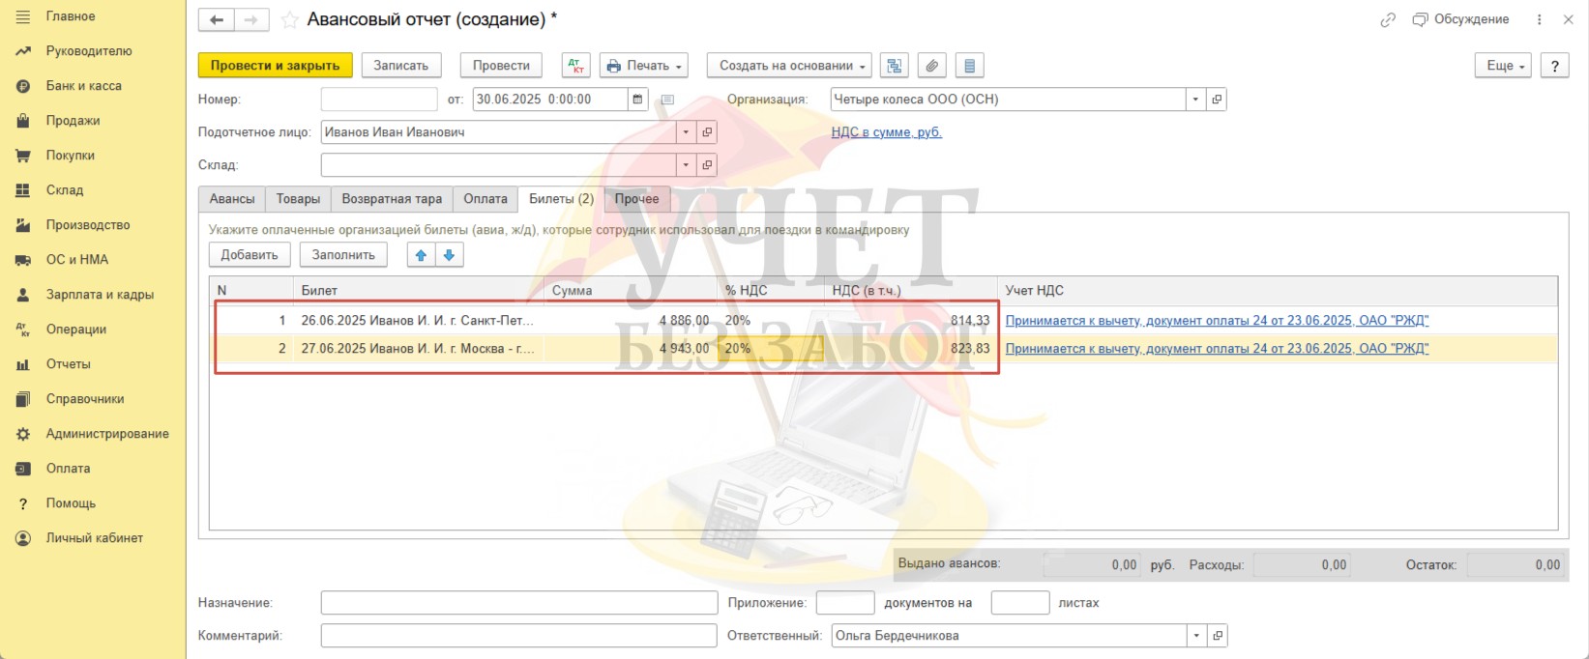Switch to the Прочее tab
The image size is (1589, 659).
[636, 199]
